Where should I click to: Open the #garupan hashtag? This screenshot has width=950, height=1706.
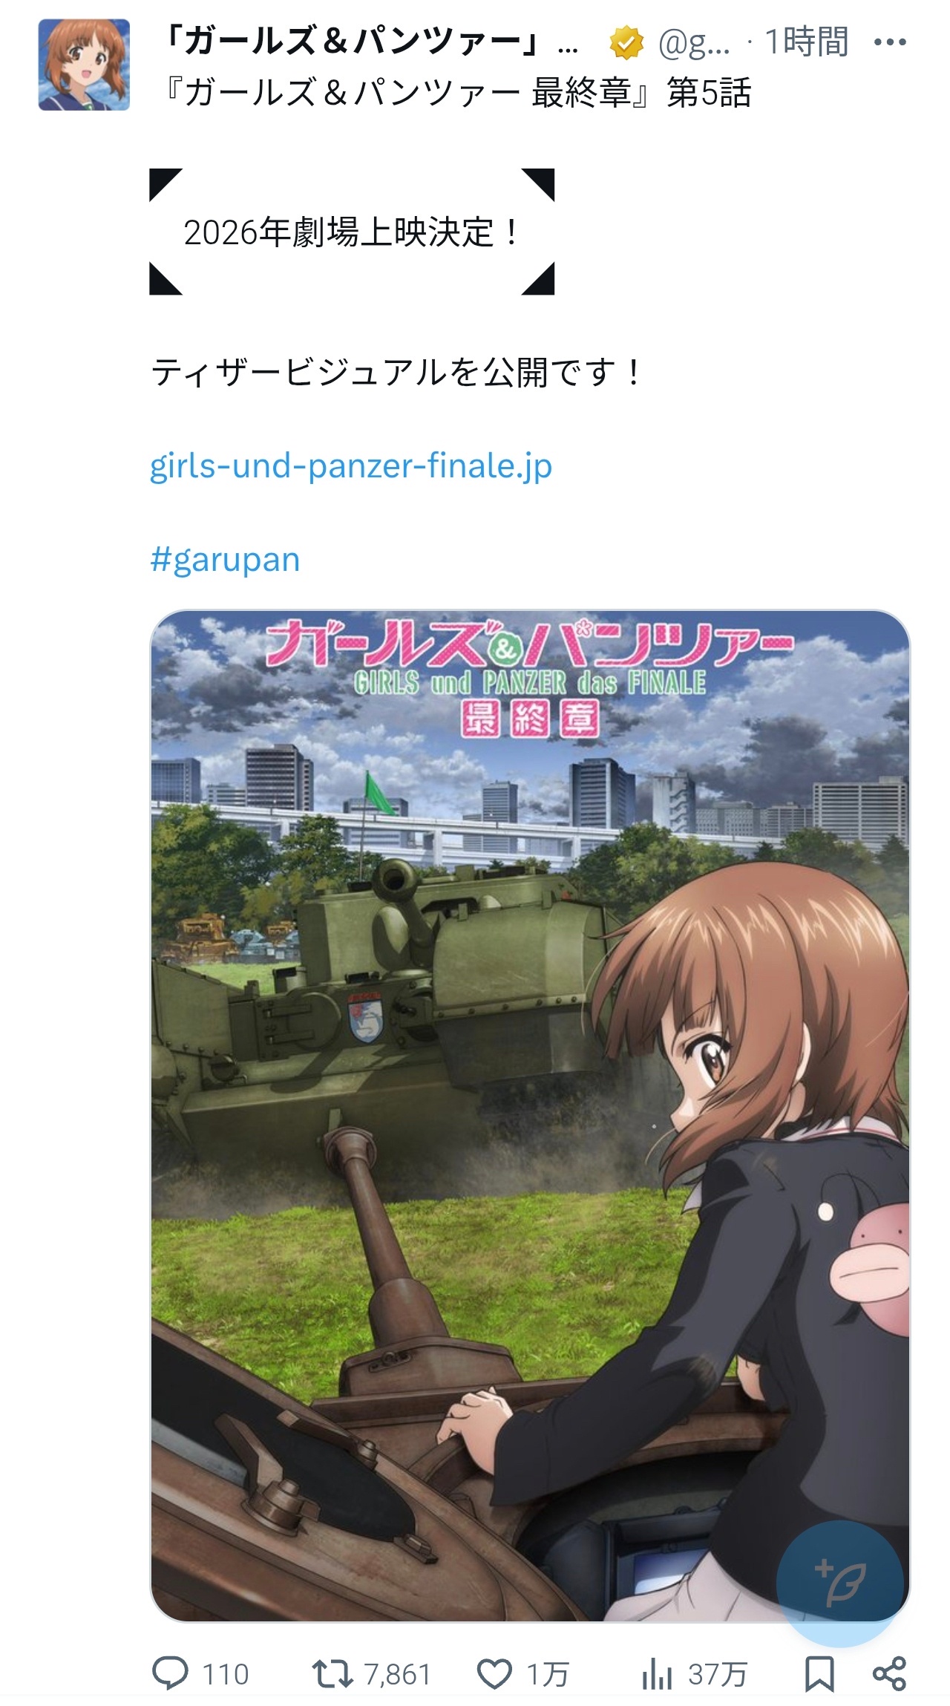coord(225,559)
